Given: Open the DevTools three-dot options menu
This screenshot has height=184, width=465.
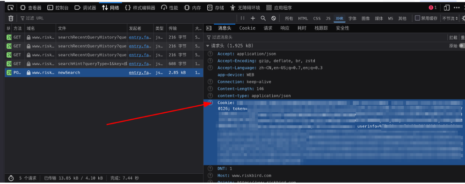Looking at the screenshot, I should point(457,7).
